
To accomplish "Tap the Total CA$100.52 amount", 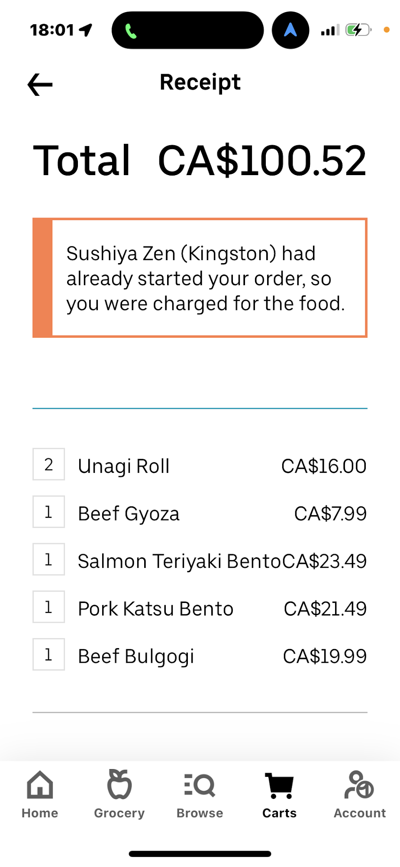I will click(262, 161).
